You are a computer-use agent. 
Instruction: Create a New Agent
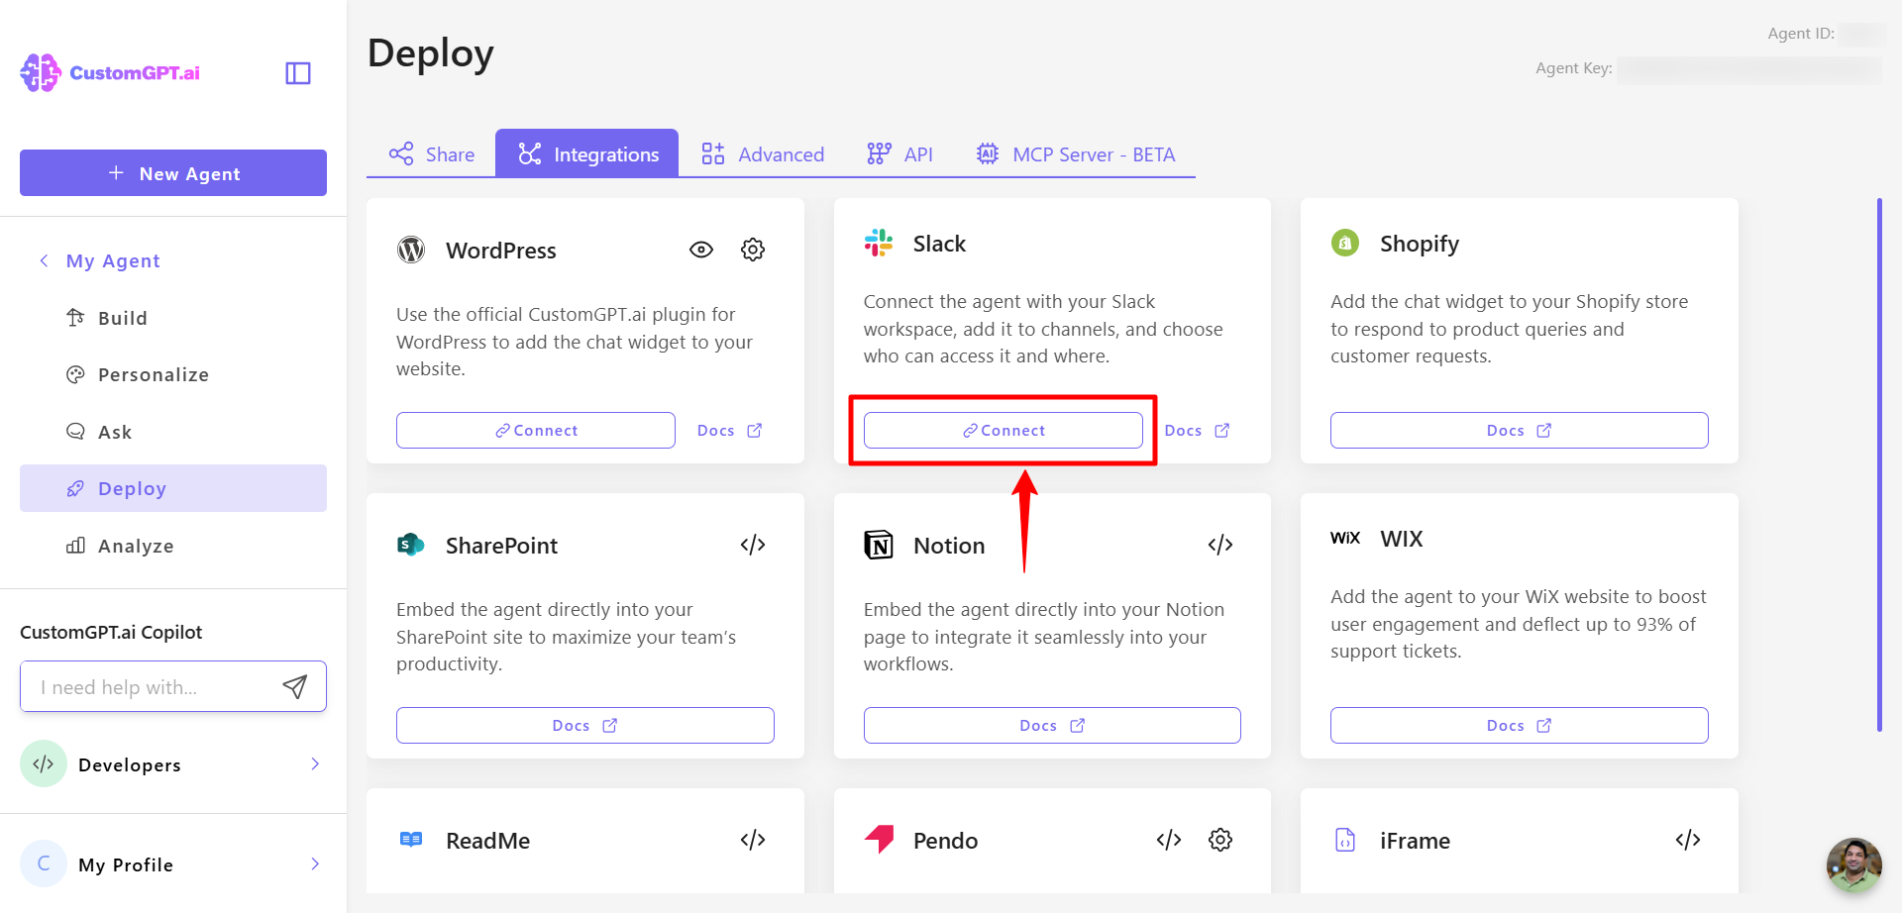[173, 173]
